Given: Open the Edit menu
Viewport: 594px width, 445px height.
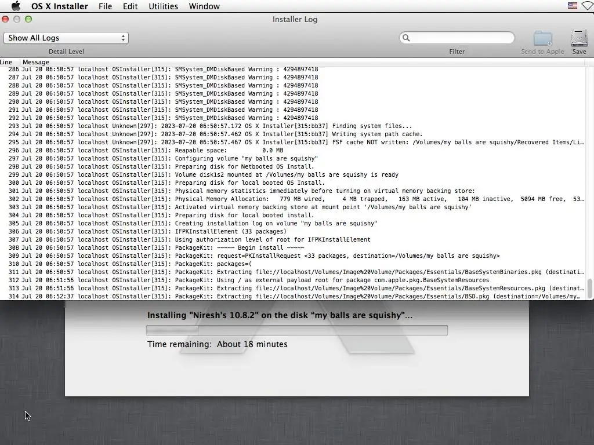Looking at the screenshot, I should click(x=130, y=6).
